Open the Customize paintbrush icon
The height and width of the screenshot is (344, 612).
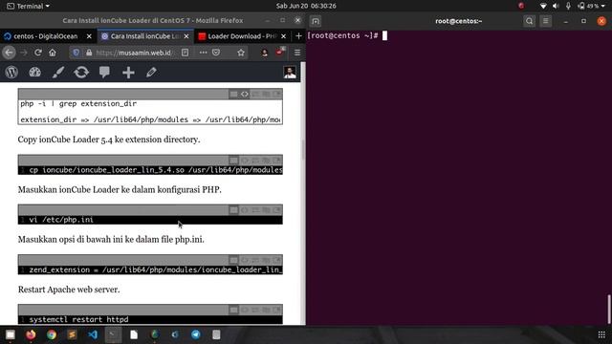[x=58, y=73]
